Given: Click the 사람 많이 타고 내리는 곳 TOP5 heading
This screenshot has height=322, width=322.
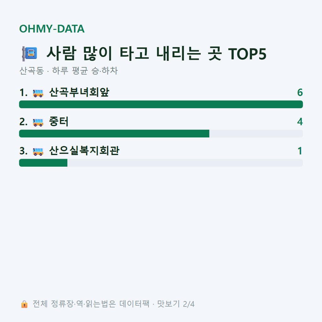Looking at the screenshot, I should pyautogui.click(x=157, y=53).
